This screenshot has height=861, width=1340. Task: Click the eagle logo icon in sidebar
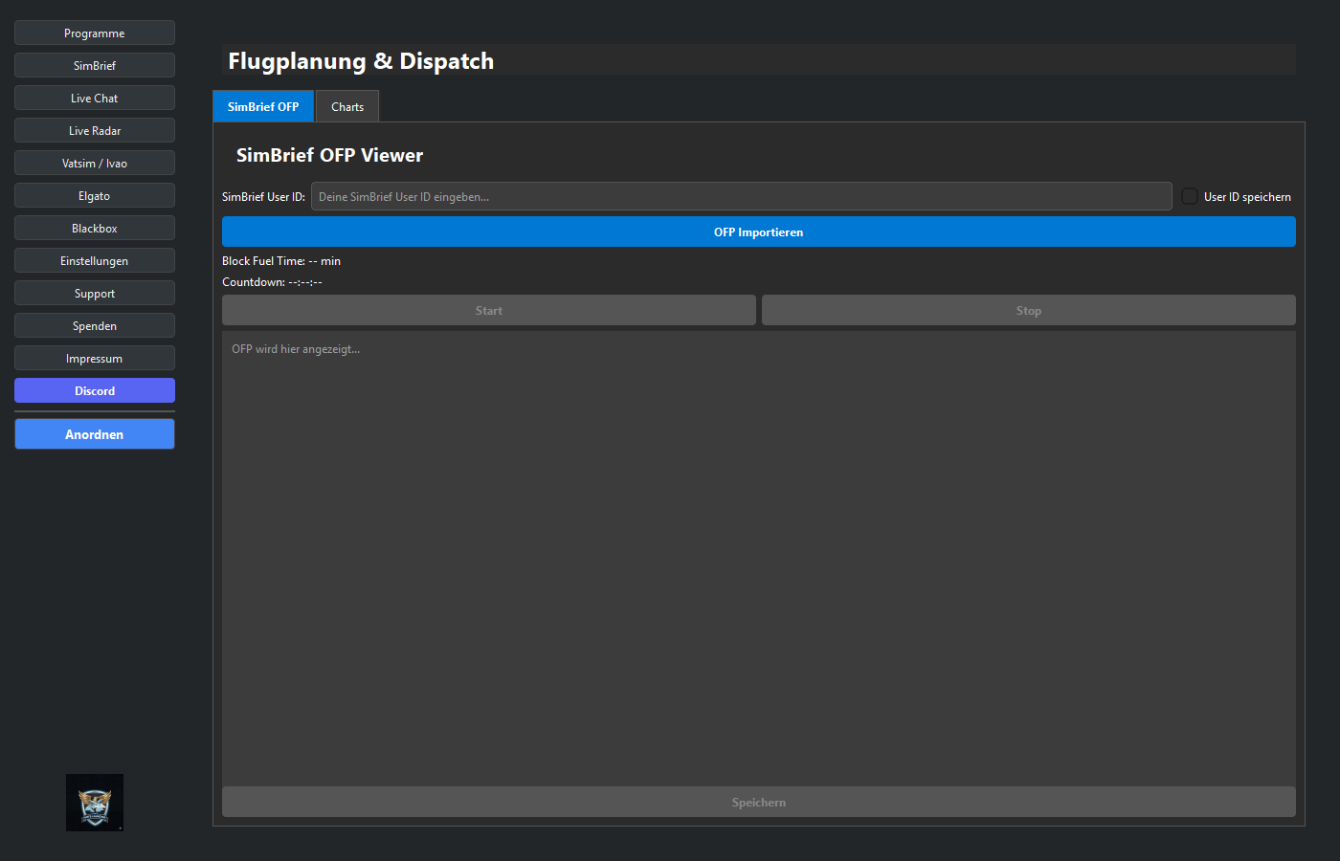point(95,802)
